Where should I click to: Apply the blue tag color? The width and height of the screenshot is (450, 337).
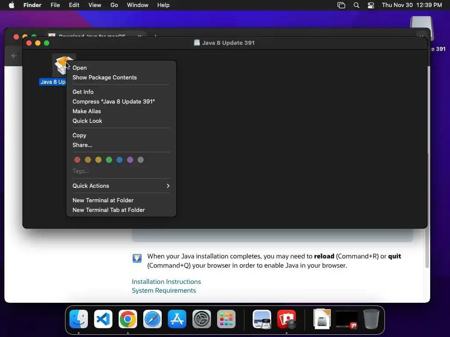pyautogui.click(x=120, y=160)
